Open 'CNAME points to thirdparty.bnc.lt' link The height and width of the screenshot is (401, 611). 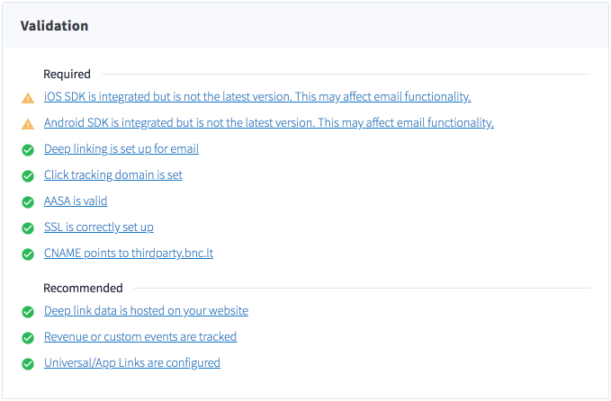pos(129,253)
